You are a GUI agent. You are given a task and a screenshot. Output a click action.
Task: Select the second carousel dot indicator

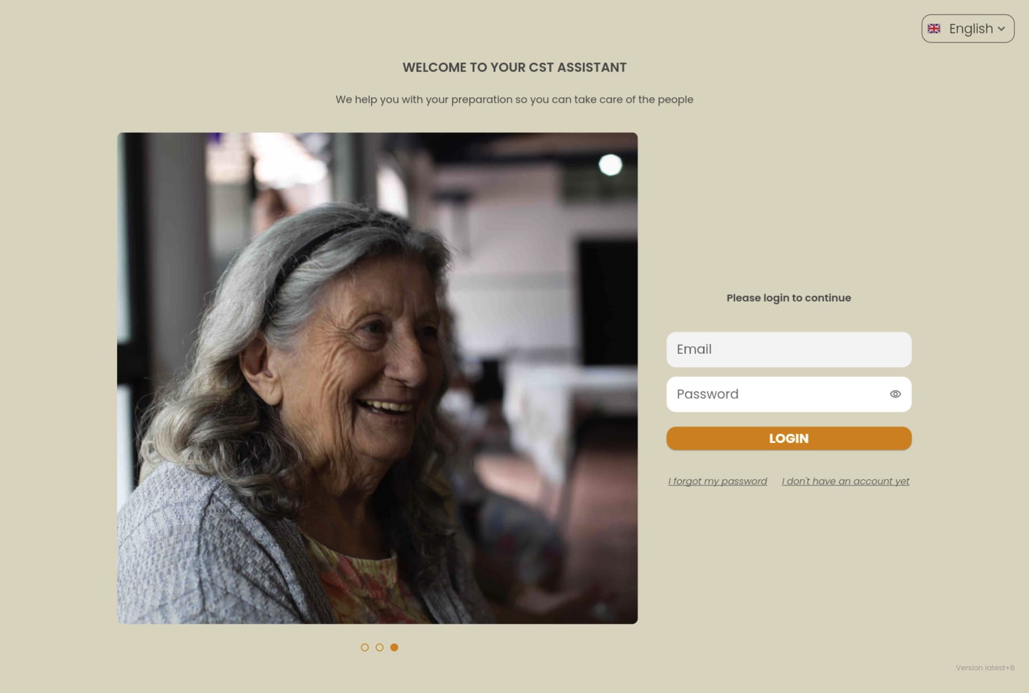[379, 648]
